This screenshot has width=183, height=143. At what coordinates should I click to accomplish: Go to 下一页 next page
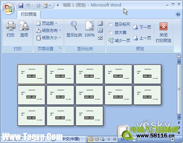click(x=142, y=27)
